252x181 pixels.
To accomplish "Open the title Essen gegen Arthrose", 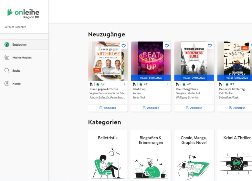I will 104,89.
